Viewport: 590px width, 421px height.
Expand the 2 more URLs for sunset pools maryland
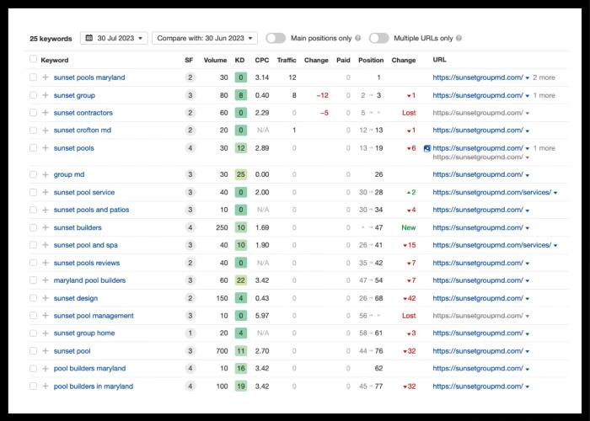(544, 77)
